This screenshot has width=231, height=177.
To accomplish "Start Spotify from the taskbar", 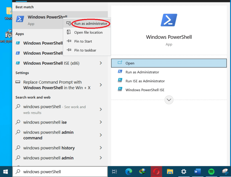I will tap(211, 172).
